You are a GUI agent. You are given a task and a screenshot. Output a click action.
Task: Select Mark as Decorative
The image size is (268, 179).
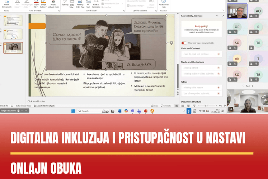pyautogui.click(x=96, y=4)
